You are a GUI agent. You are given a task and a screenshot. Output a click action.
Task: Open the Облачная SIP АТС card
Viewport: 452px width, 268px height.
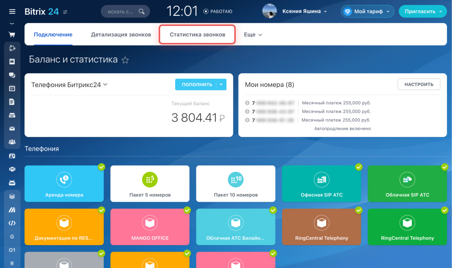coord(407,184)
